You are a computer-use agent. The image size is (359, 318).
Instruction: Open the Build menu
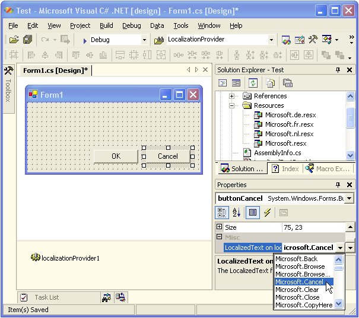point(106,25)
